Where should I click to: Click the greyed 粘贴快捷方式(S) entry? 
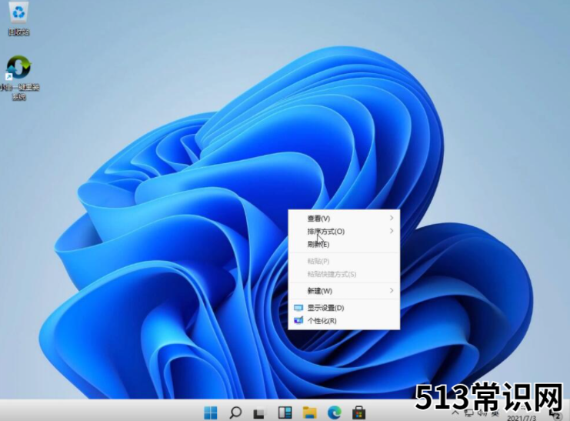[344, 274]
